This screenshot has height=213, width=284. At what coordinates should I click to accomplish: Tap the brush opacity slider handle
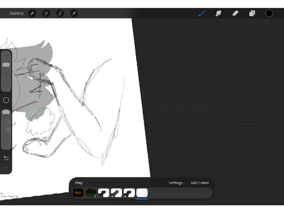pyautogui.click(x=6, y=112)
